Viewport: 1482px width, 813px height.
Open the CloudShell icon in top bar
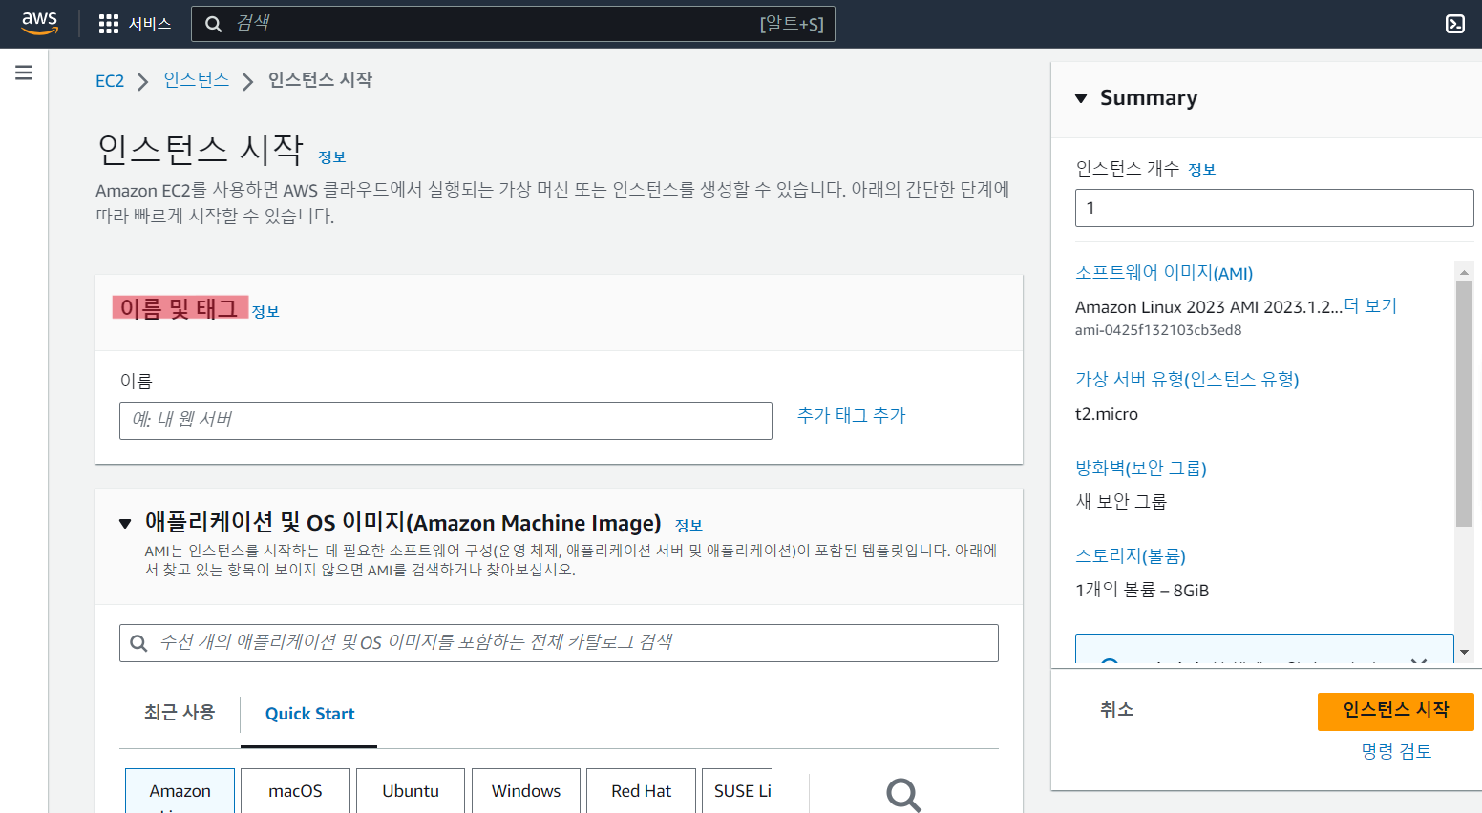coord(1454,24)
